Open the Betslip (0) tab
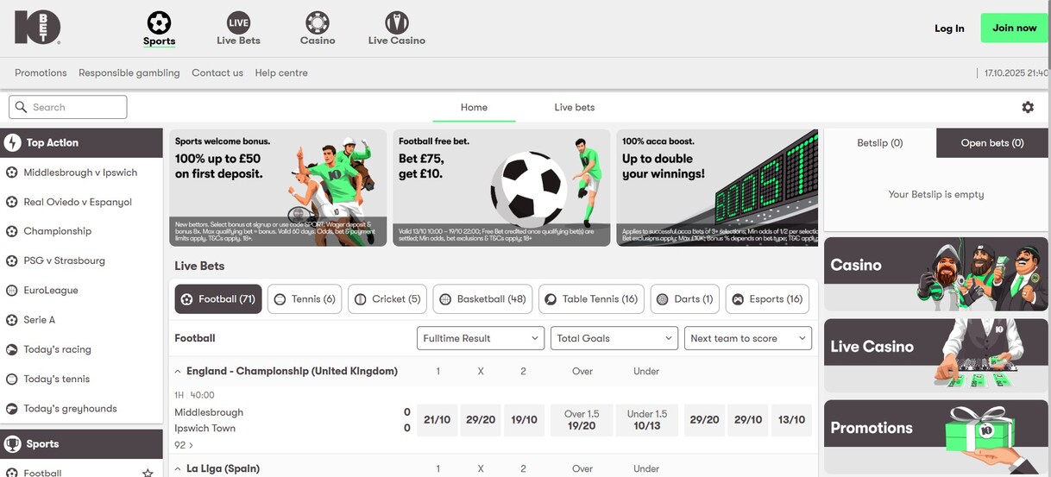 point(880,143)
